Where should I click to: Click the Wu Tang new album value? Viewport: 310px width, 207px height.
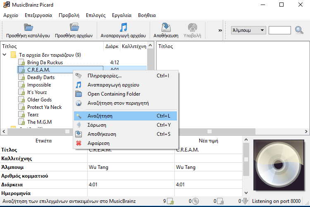(x=186, y=167)
